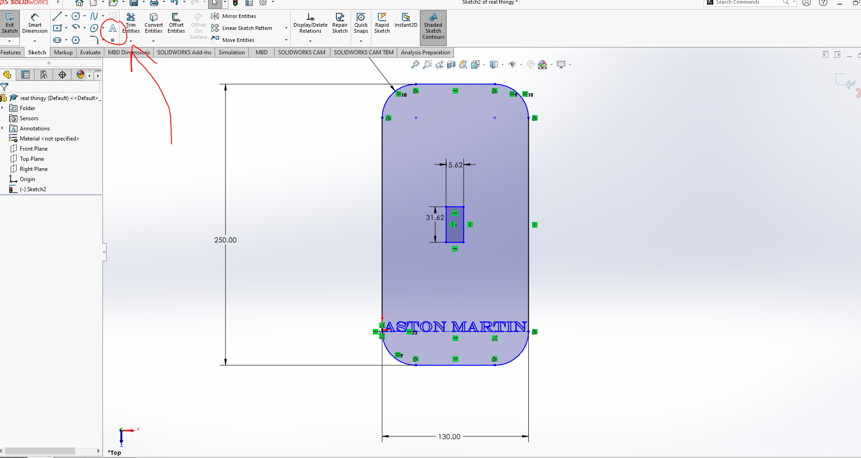Viewport: 861px width, 458px height.
Task: Open Move Entities dropdown arrow
Action: 286,40
